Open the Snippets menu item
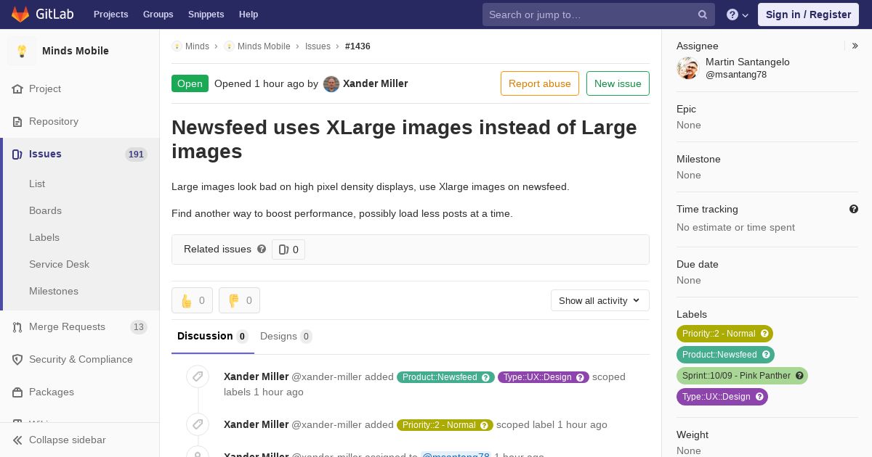872x457 pixels. 206,15
